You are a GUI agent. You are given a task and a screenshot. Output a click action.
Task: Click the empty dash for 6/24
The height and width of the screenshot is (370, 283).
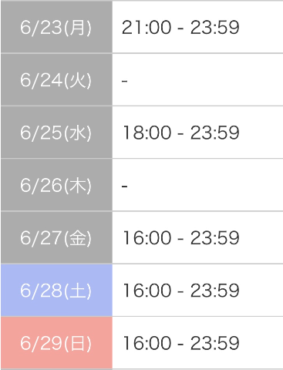click(x=125, y=81)
